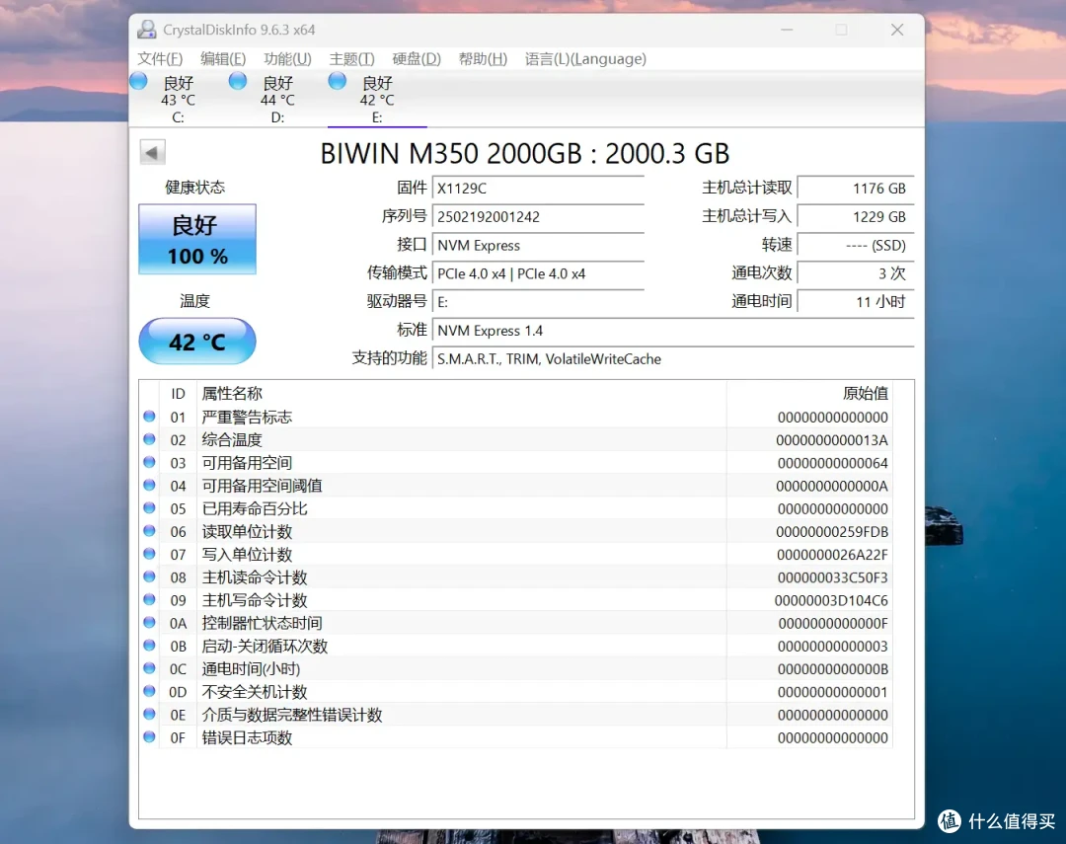Click the status dot for attribute 07 写入单位计数

point(150,554)
